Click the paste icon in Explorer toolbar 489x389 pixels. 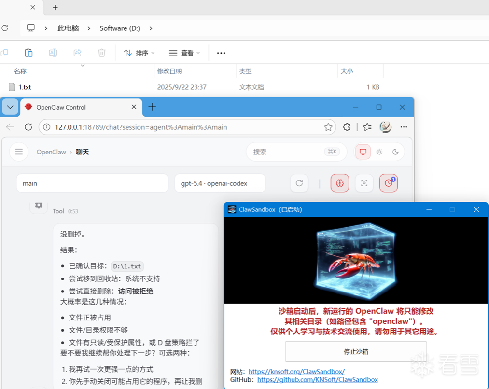pyautogui.click(x=28, y=53)
